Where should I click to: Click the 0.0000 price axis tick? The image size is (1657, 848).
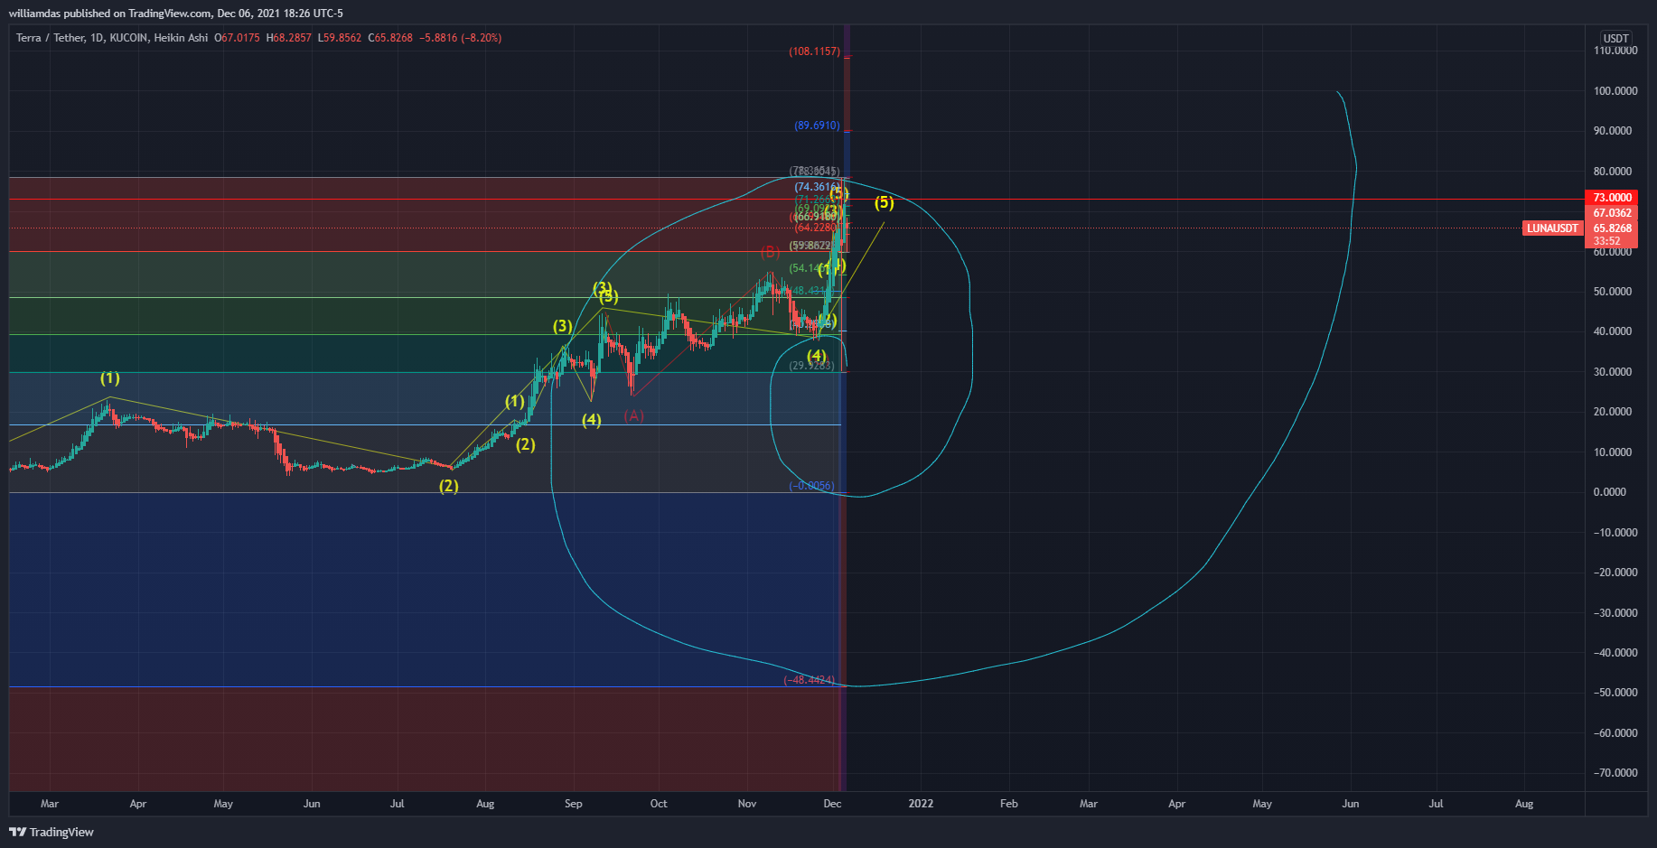[1610, 492]
